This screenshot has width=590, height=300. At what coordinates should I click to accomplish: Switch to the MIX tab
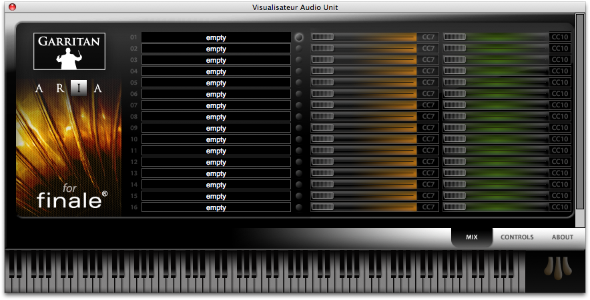click(471, 237)
